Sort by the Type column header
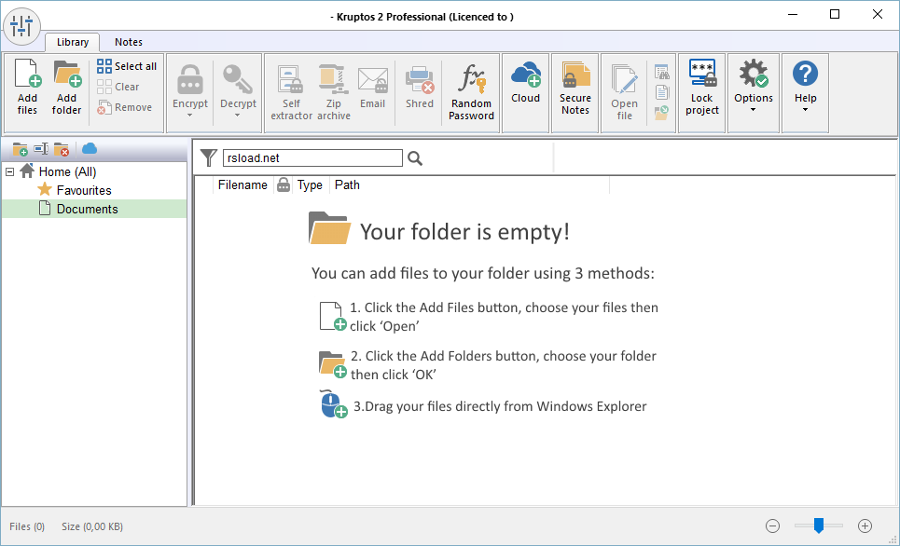Viewport: 900px width, 546px height. [310, 184]
